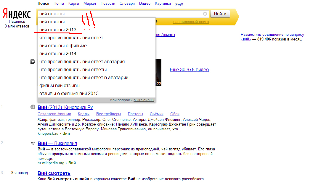The height and width of the screenshot is (182, 321).
Task: Open result "Вий смотреть"
Action: (54, 173)
